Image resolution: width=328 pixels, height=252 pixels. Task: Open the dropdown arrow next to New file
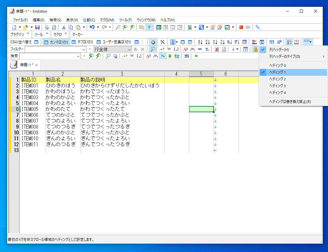tap(20, 28)
